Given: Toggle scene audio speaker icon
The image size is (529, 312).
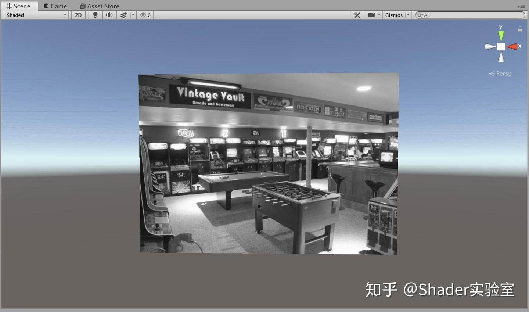Looking at the screenshot, I should coord(109,15).
